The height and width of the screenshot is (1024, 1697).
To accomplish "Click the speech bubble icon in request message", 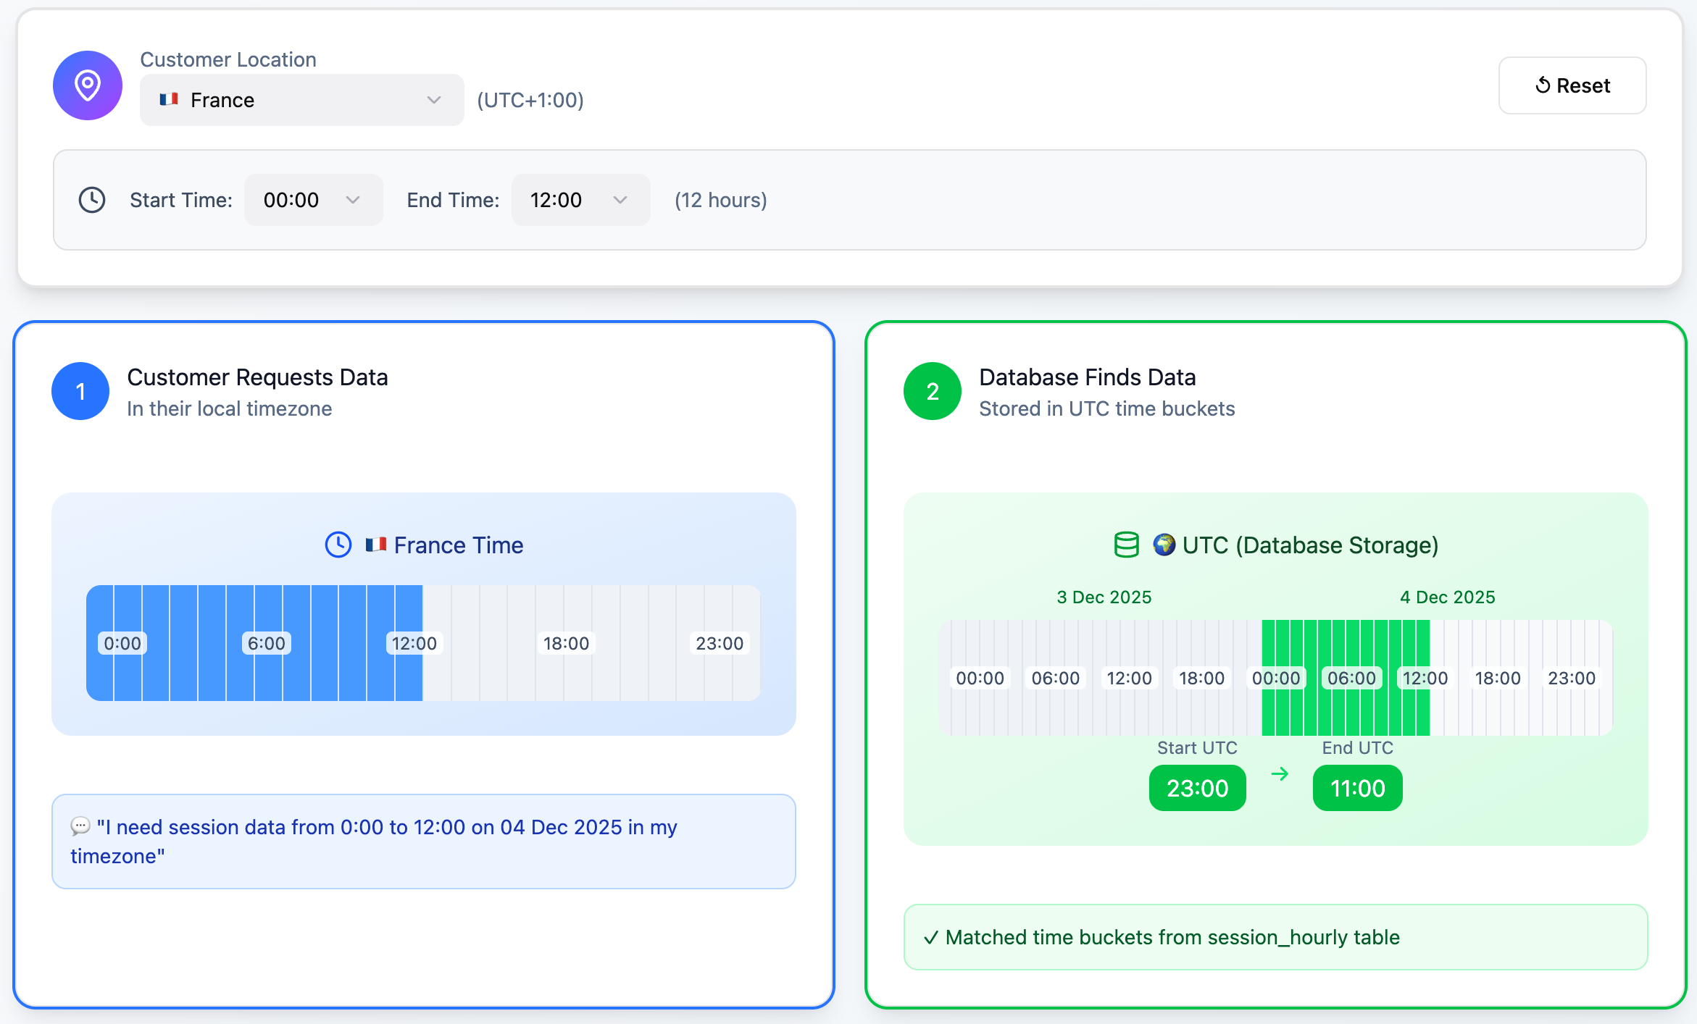I will click(80, 826).
